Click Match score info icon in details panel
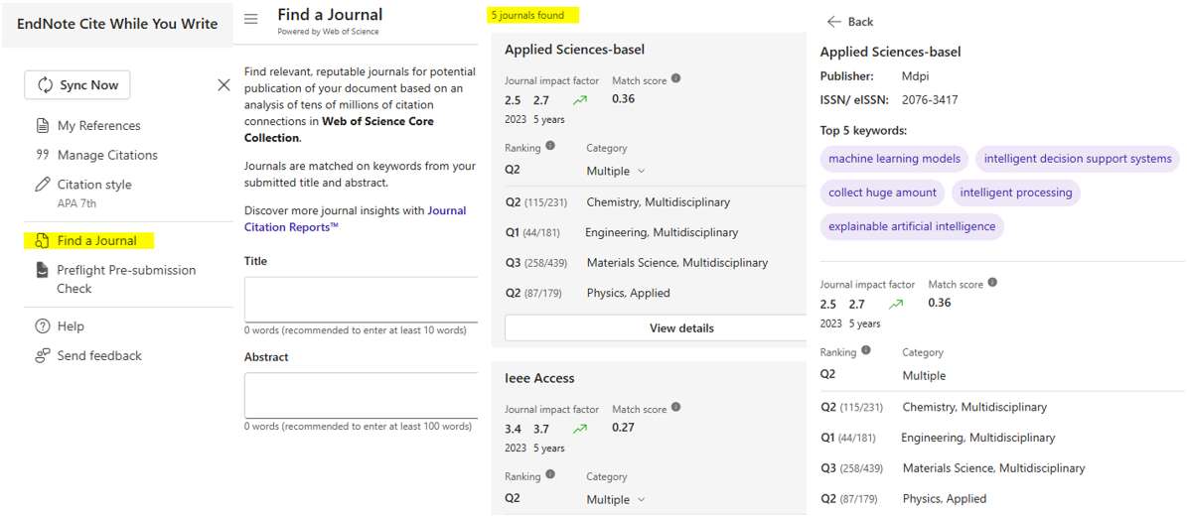The height and width of the screenshot is (516, 1187). pyautogui.click(x=992, y=283)
